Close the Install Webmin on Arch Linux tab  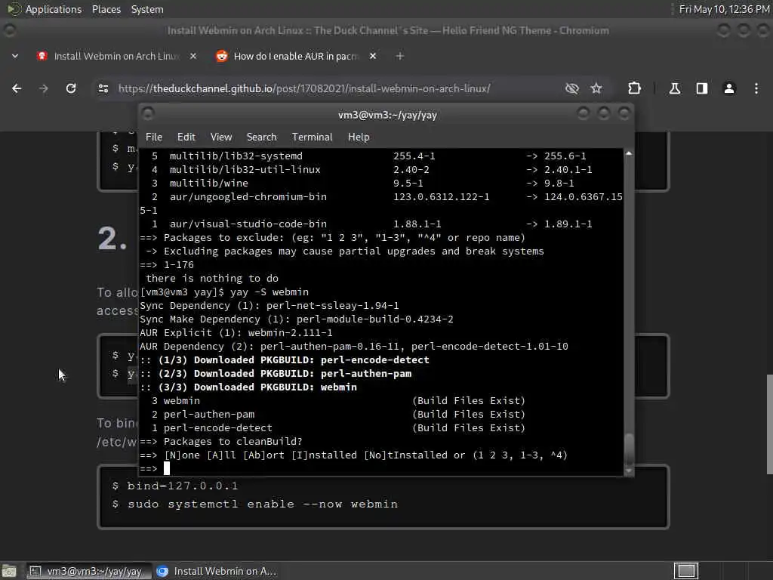[193, 56]
